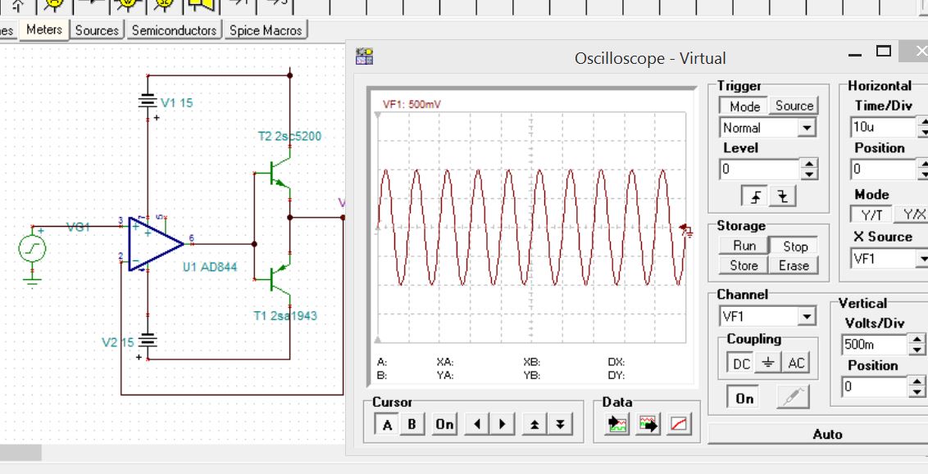Click the Run storage button
The image size is (928, 474).
[x=744, y=246]
